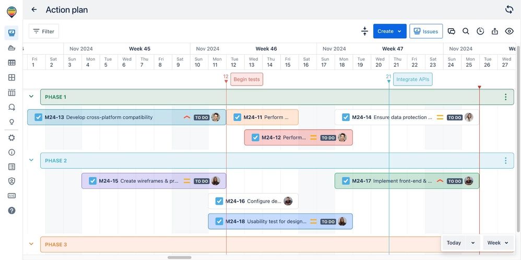Screen dimensions: 521x260
Task: Open the lightbulb ideas sidebar icon
Action: coord(11,122)
